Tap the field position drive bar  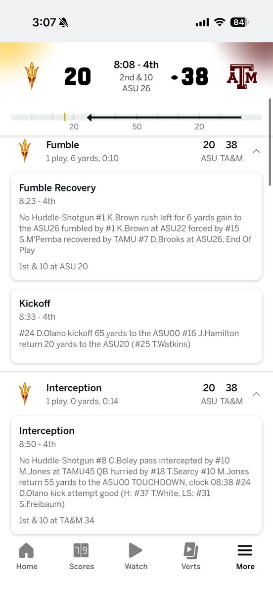click(136, 118)
